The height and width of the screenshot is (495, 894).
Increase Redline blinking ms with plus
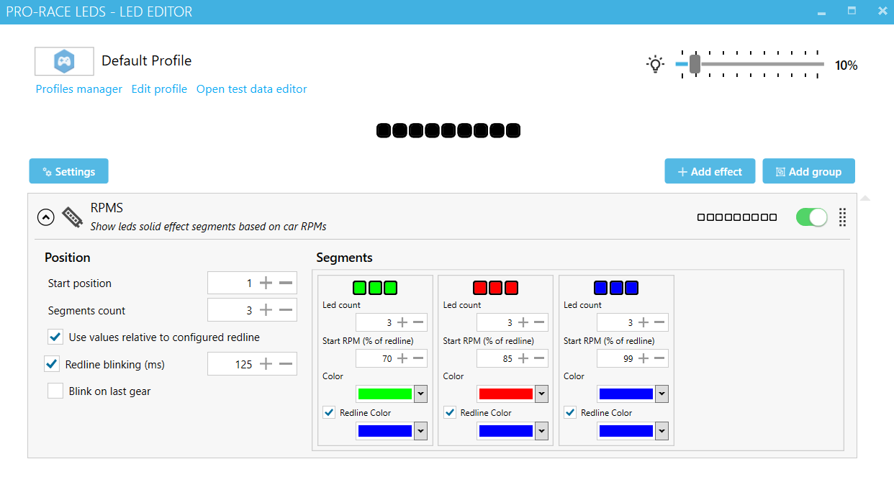[x=266, y=365]
